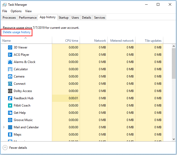Screen dimensions: 177x155
Task: Click the Task Manager title bar icon
Action: point(5,5)
